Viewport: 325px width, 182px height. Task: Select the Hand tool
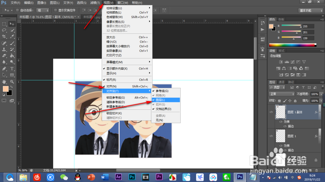point(4,82)
